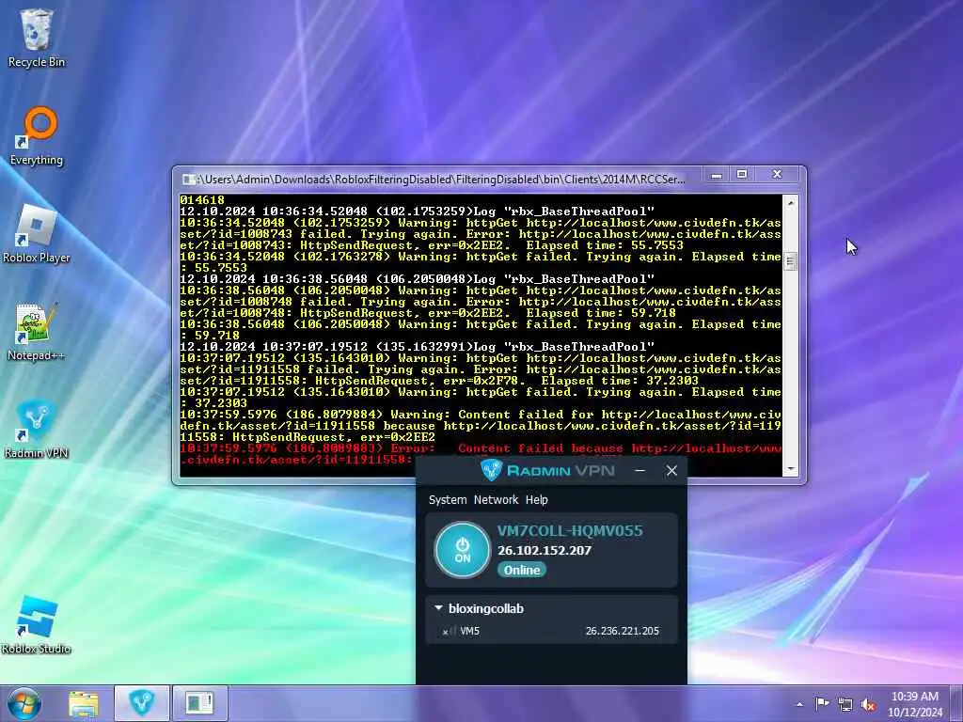
Task: Select the Everything desktop shortcut
Action: click(37, 136)
